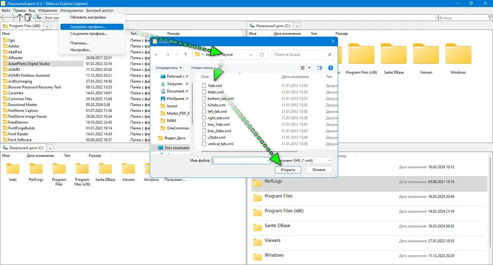Click the Back arrow in Tablacus toolbar
The height and width of the screenshot is (265, 493).
(x=5, y=18)
